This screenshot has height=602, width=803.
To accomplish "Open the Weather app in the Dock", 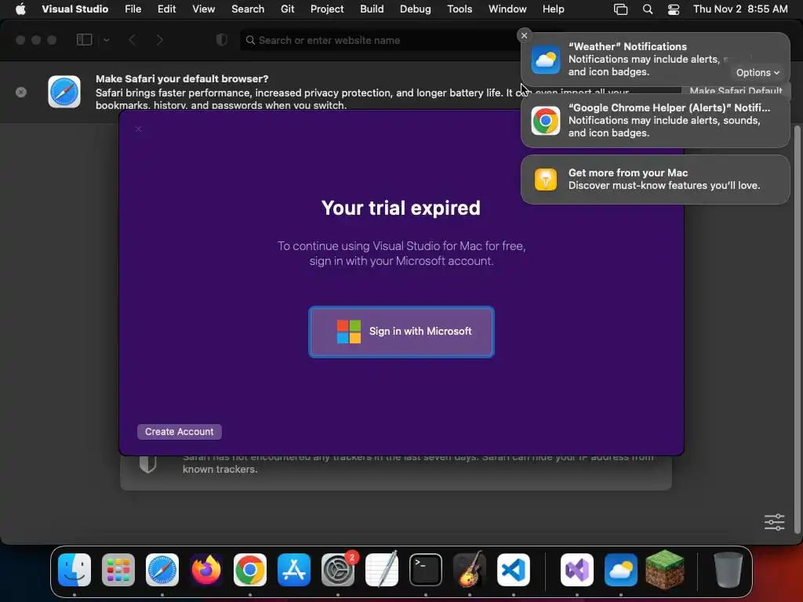I will click(x=621, y=569).
